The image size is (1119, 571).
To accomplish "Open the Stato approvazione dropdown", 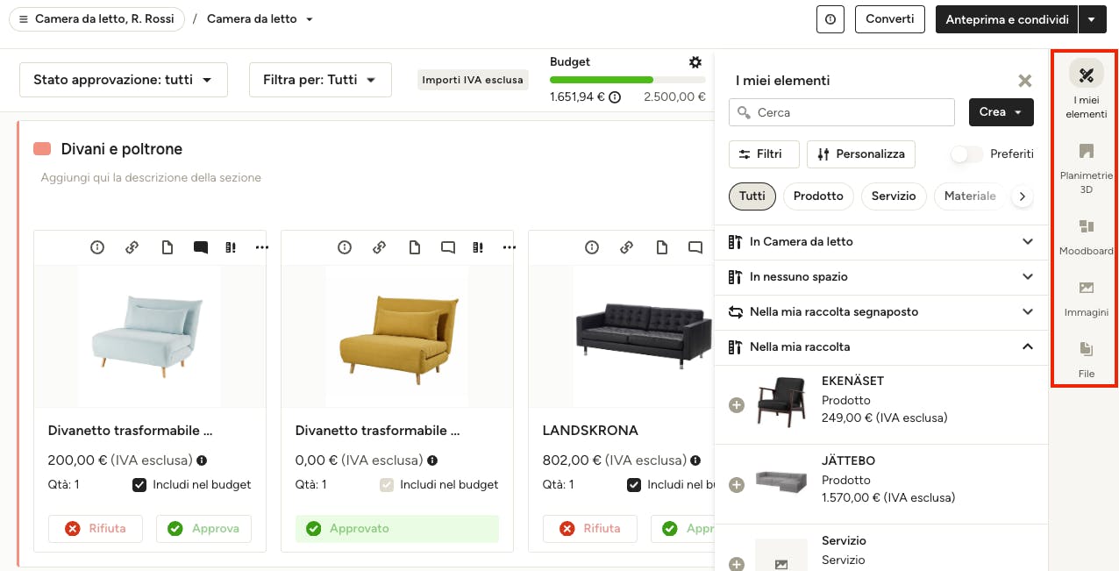I will 123,80.
